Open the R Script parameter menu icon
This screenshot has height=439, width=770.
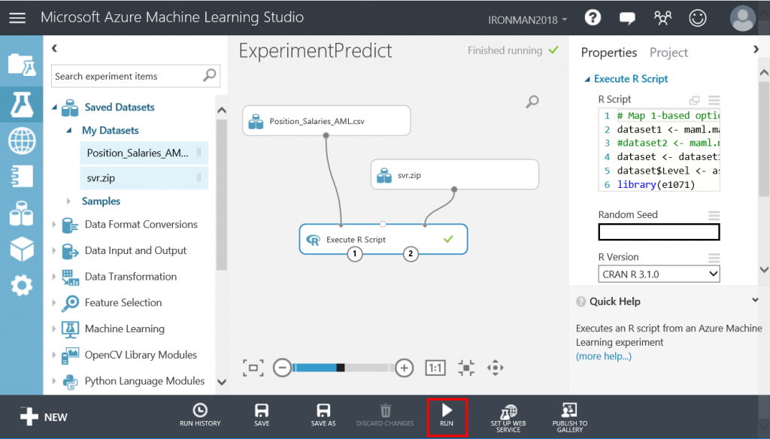click(714, 100)
